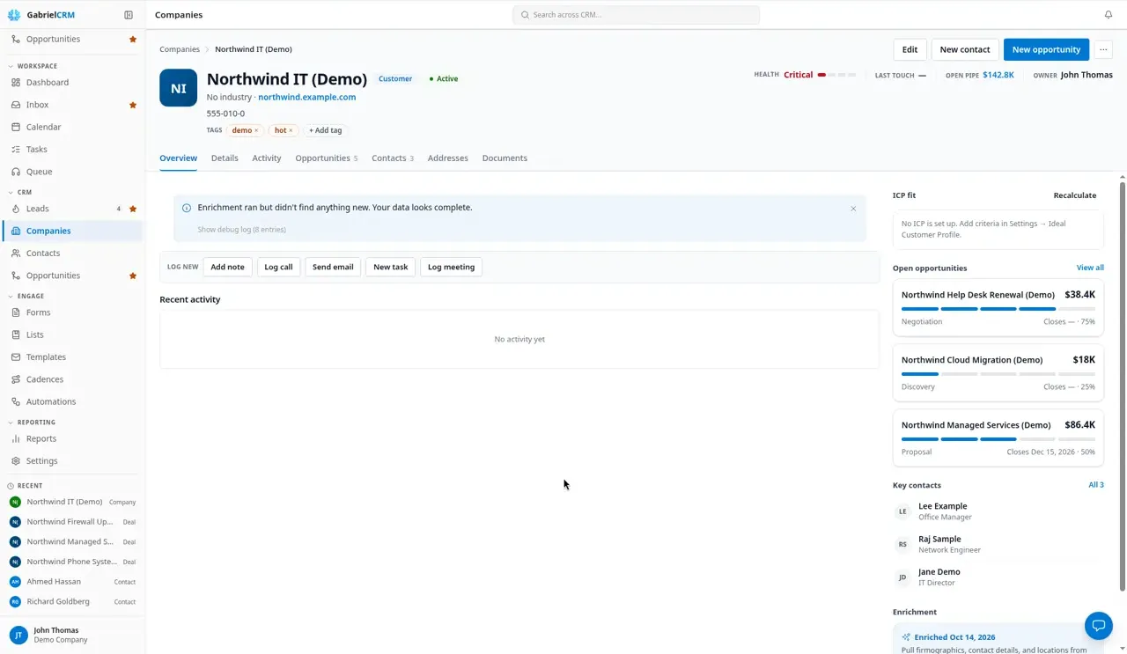The height and width of the screenshot is (654, 1127).
Task: Click the right panel vertical scrollbar
Action: pyautogui.click(x=1123, y=386)
